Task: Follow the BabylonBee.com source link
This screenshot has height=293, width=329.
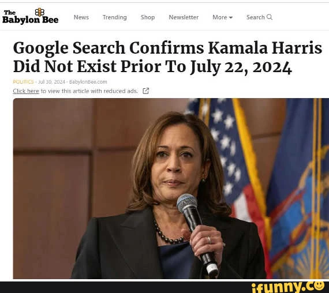Action: pyautogui.click(x=88, y=82)
